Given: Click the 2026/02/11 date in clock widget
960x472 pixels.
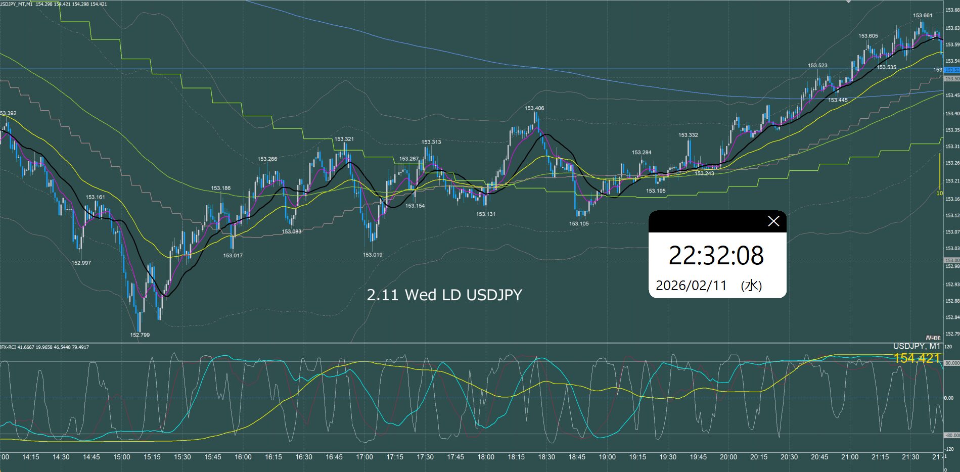Looking at the screenshot, I should tap(691, 286).
